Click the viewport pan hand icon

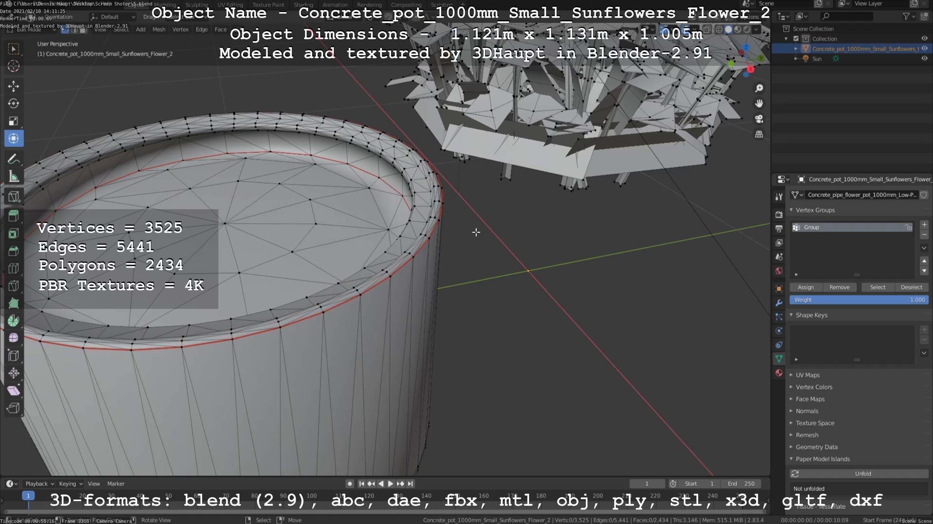tap(759, 104)
